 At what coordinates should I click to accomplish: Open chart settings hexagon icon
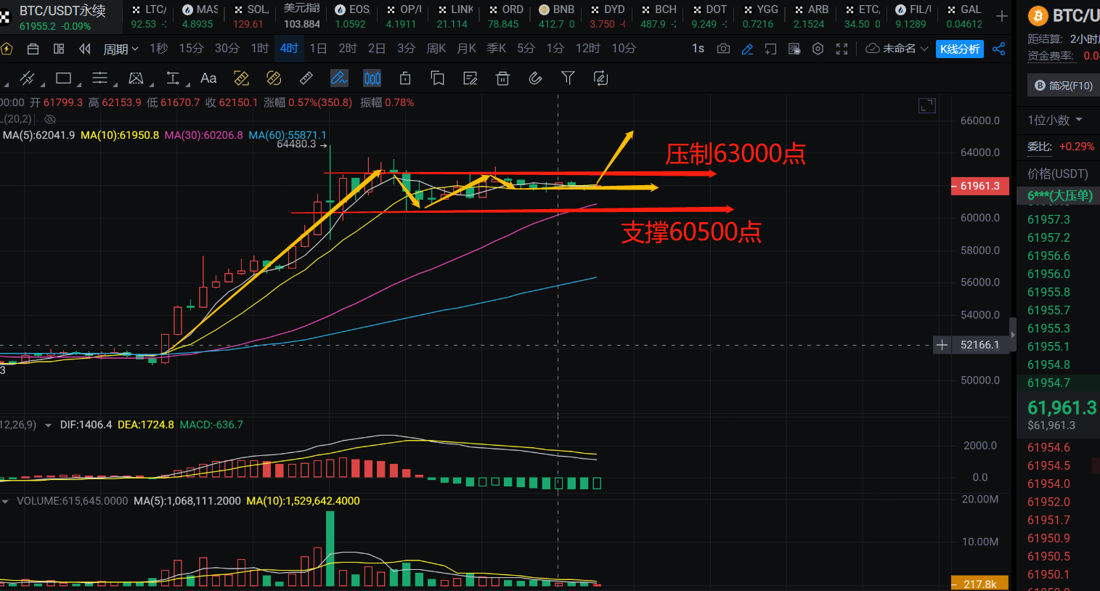[818, 49]
